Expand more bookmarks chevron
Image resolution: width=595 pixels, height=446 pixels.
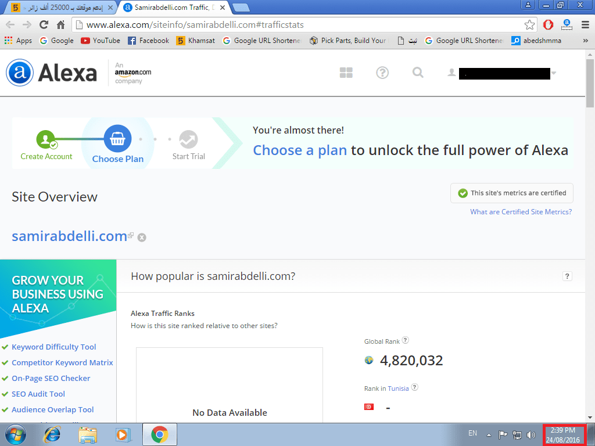point(586,41)
